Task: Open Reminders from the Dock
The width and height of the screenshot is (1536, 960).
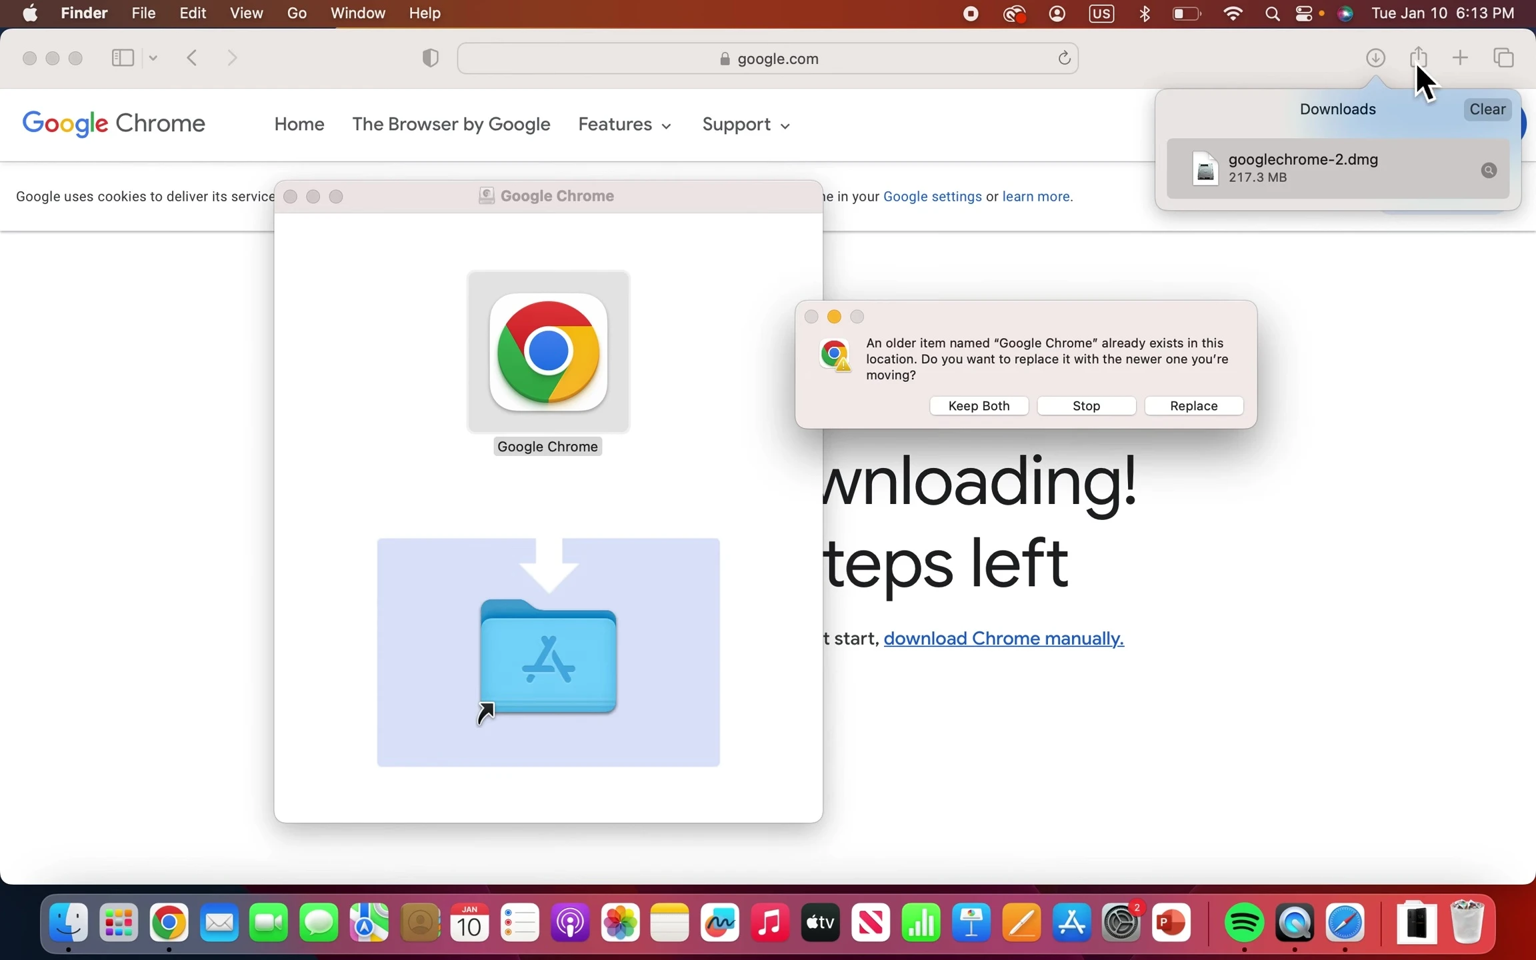Action: tap(519, 923)
